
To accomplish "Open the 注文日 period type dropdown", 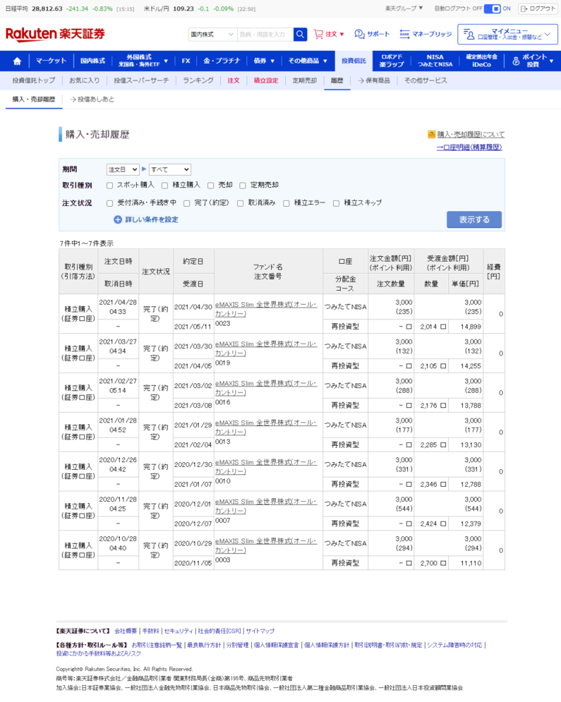I will point(123,170).
